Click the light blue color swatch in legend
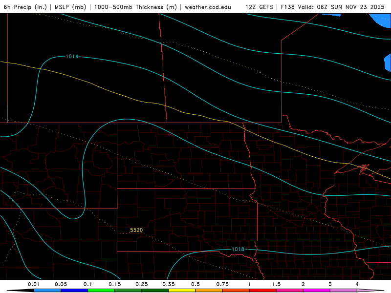This screenshot has height=293, width=391. (x=47, y=291)
